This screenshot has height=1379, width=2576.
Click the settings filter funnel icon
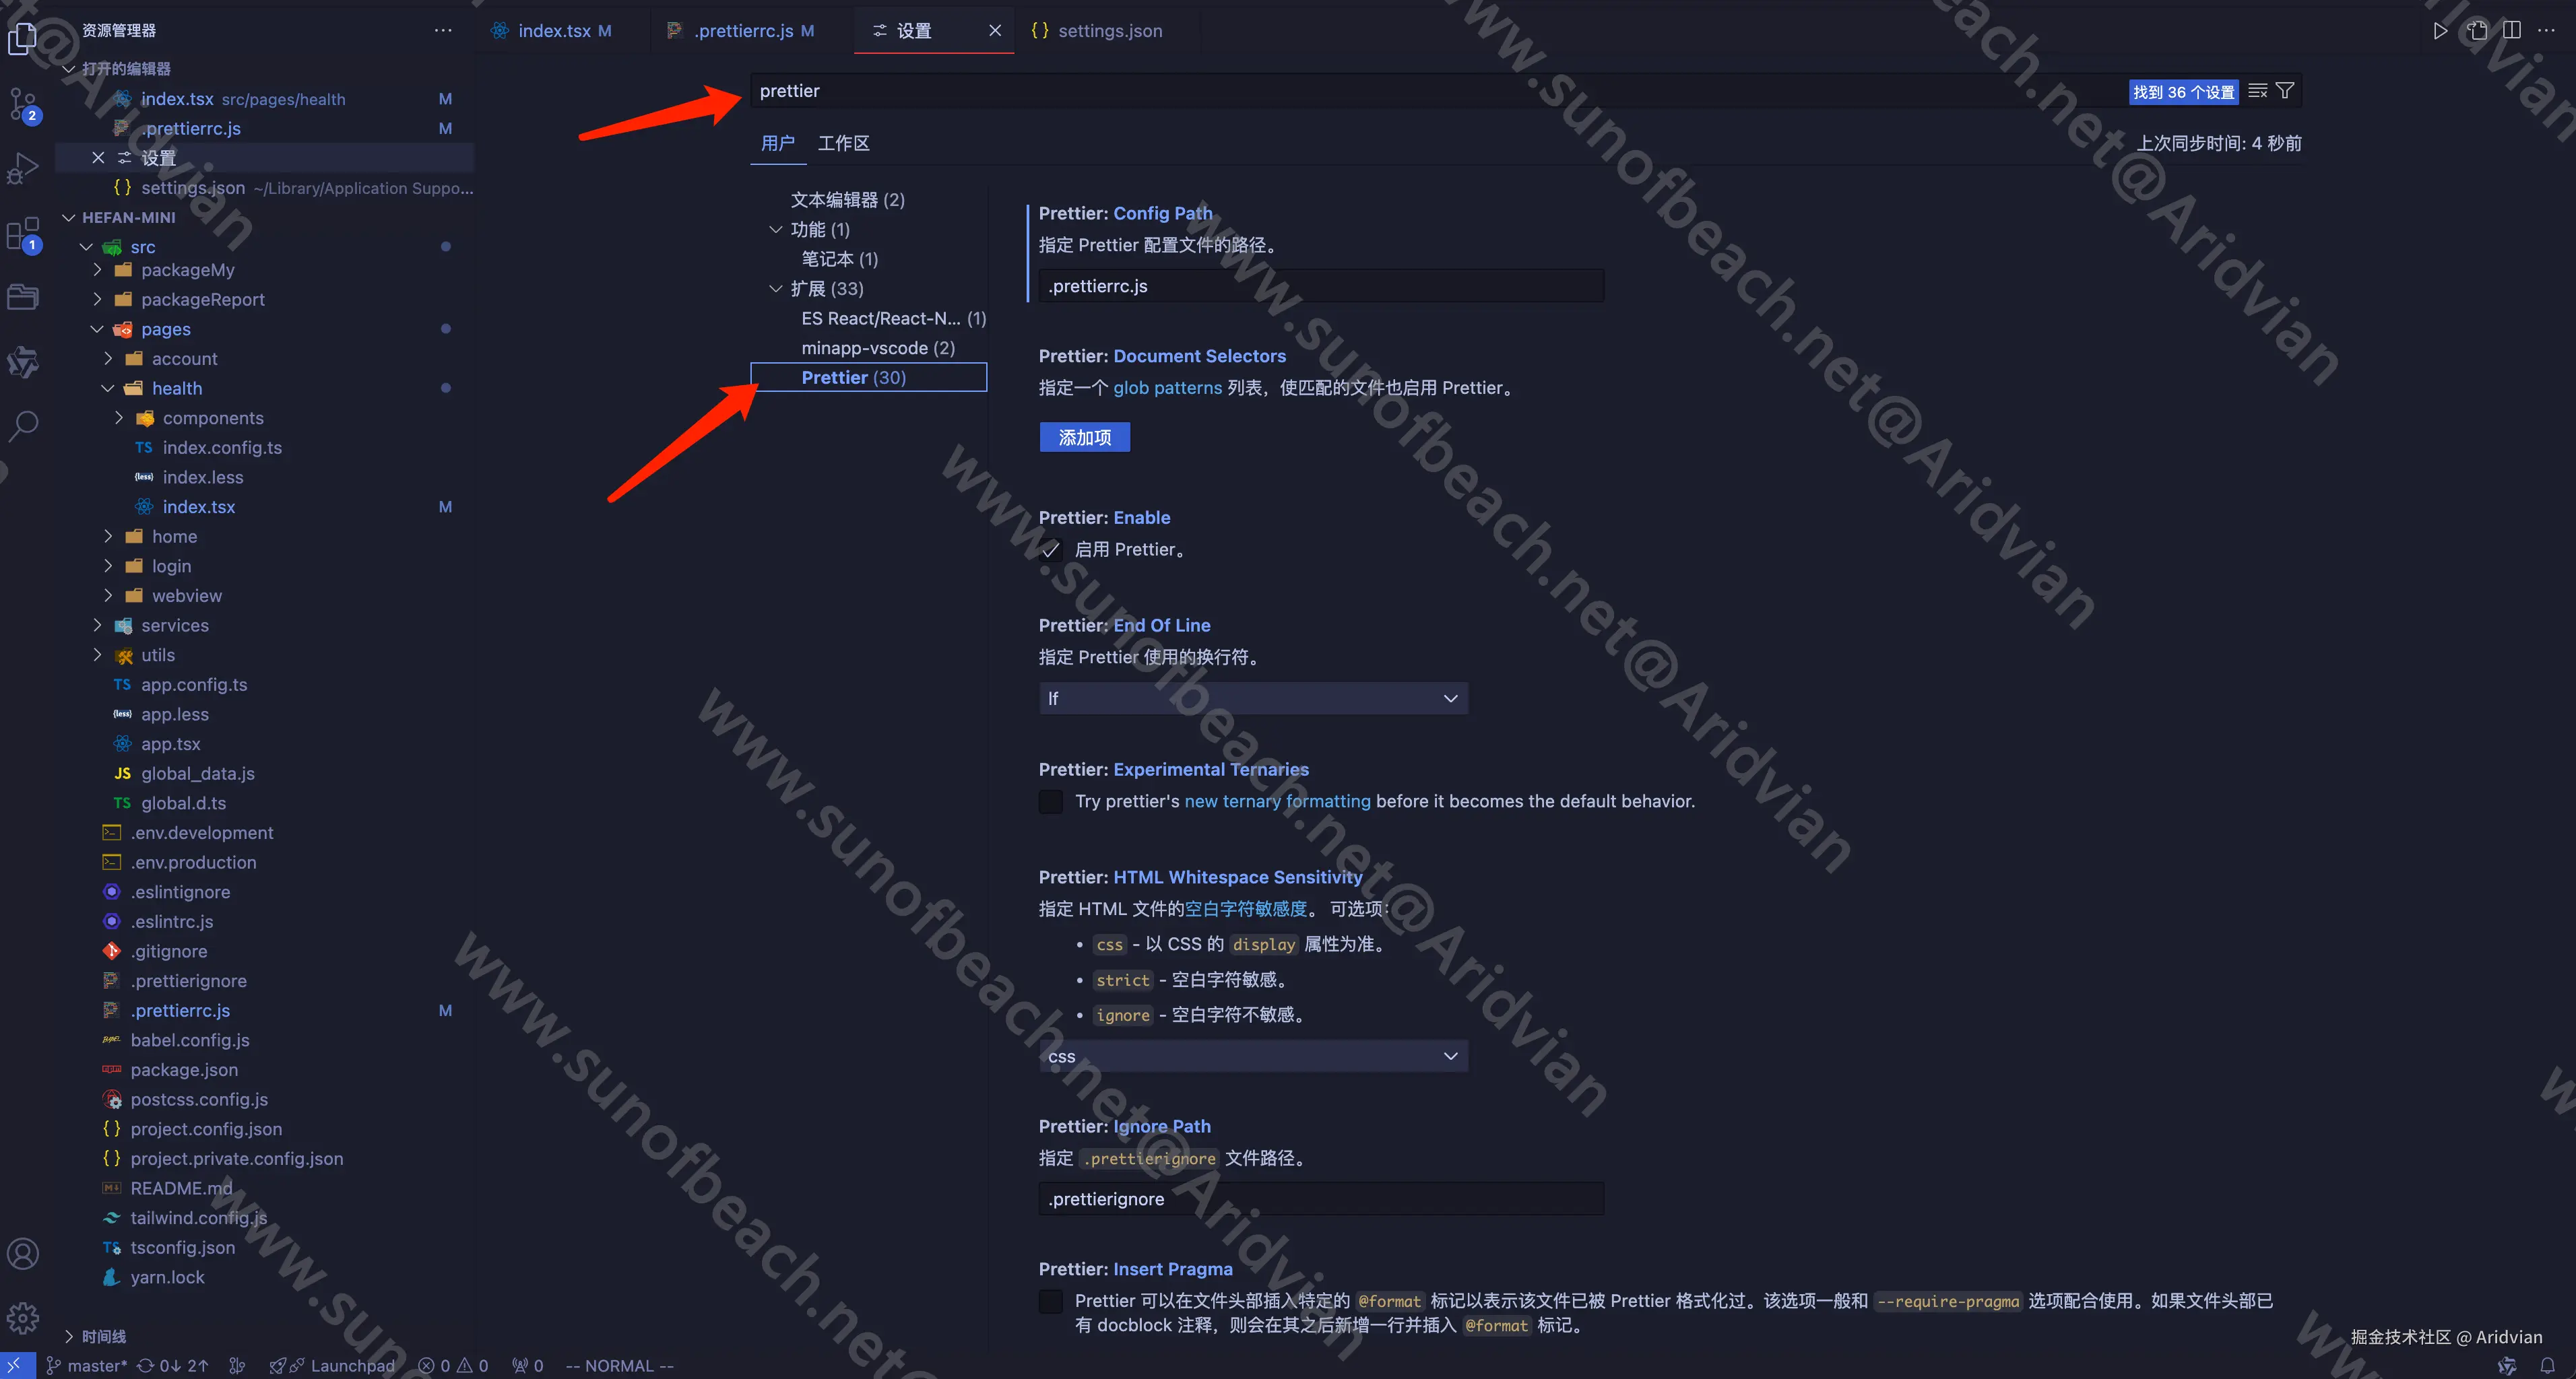(x=2285, y=91)
